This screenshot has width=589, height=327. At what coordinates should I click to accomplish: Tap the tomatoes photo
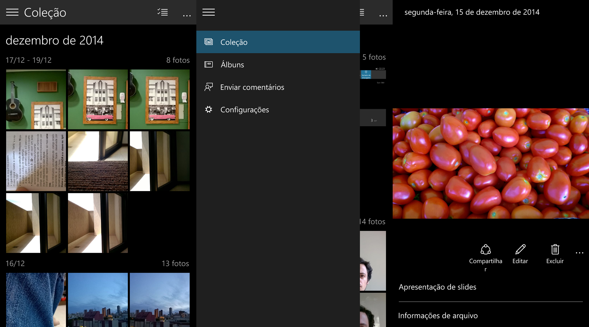491,163
